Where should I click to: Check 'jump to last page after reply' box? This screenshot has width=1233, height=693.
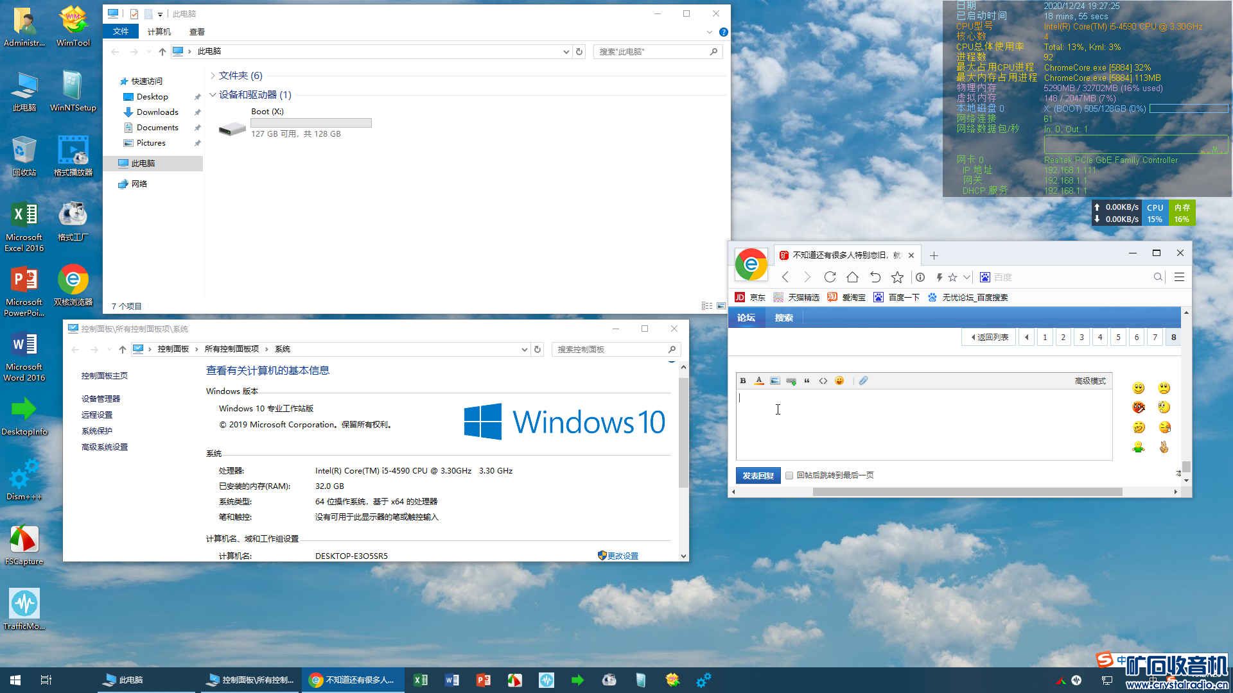[x=789, y=475]
